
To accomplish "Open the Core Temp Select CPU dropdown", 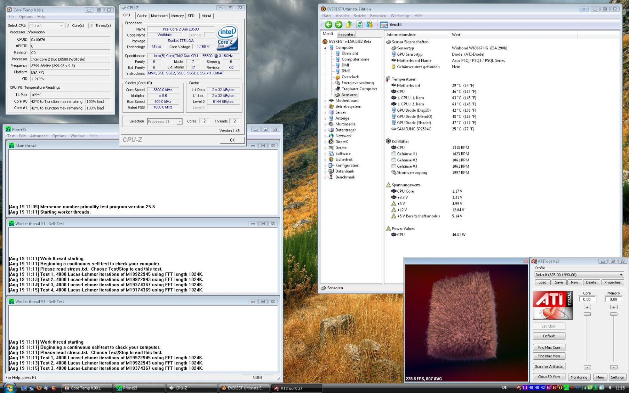I will [x=46, y=26].
